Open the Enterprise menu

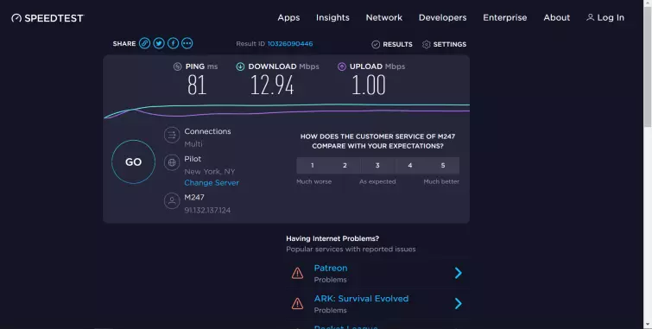(x=505, y=17)
